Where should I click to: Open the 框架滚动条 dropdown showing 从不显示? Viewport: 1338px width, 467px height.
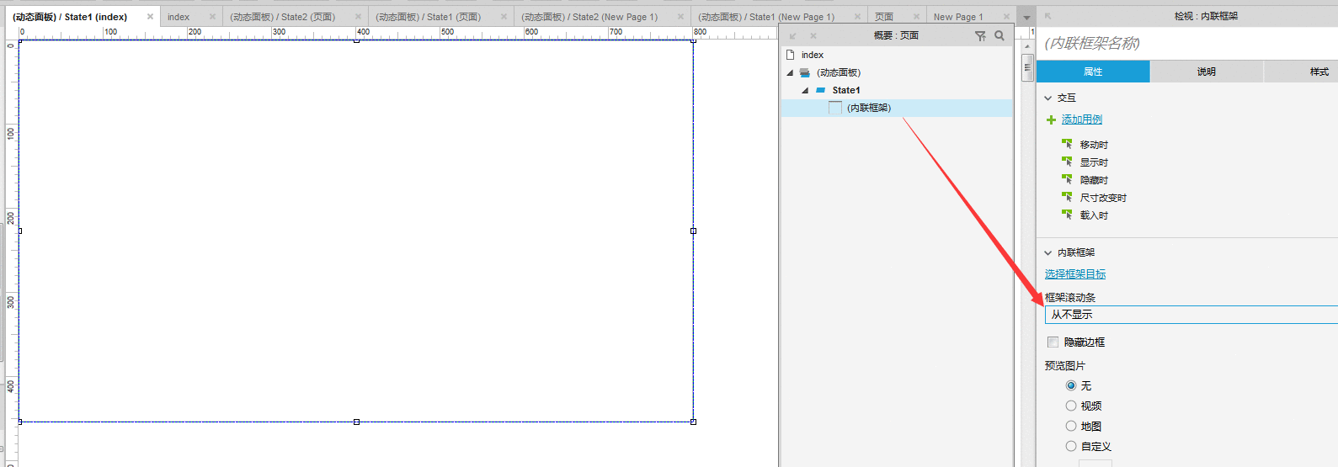1191,315
